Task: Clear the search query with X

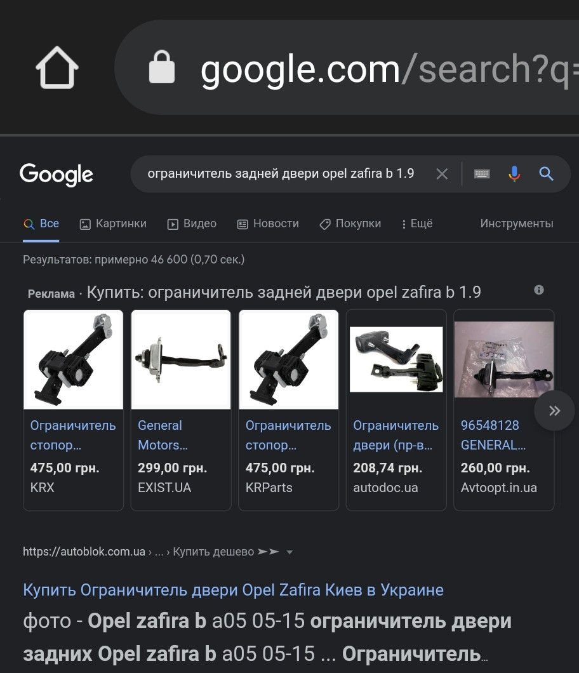Action: pos(442,174)
